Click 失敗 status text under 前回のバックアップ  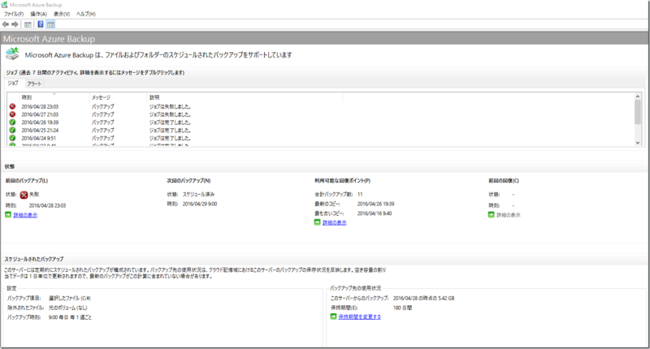click(34, 194)
